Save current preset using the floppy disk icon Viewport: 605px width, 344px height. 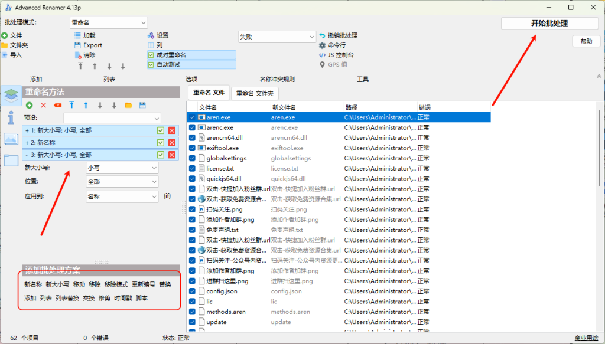(143, 105)
